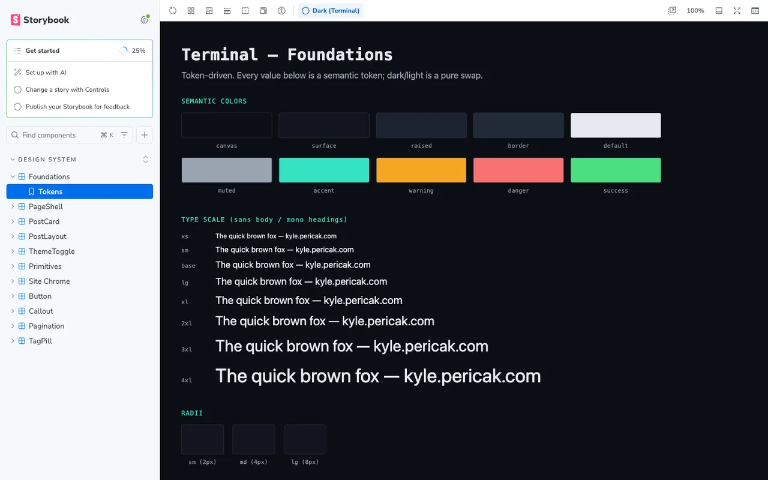Screen dimensions: 768x480
Task: Click the Button component grid icon
Action: (x=22, y=296)
